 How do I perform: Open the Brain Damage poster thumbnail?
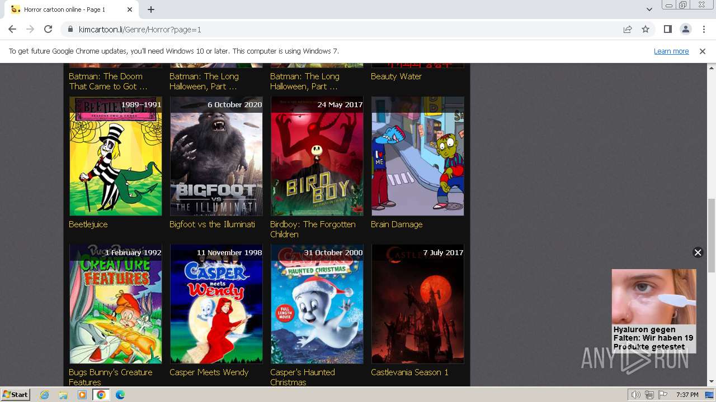pyautogui.click(x=417, y=156)
